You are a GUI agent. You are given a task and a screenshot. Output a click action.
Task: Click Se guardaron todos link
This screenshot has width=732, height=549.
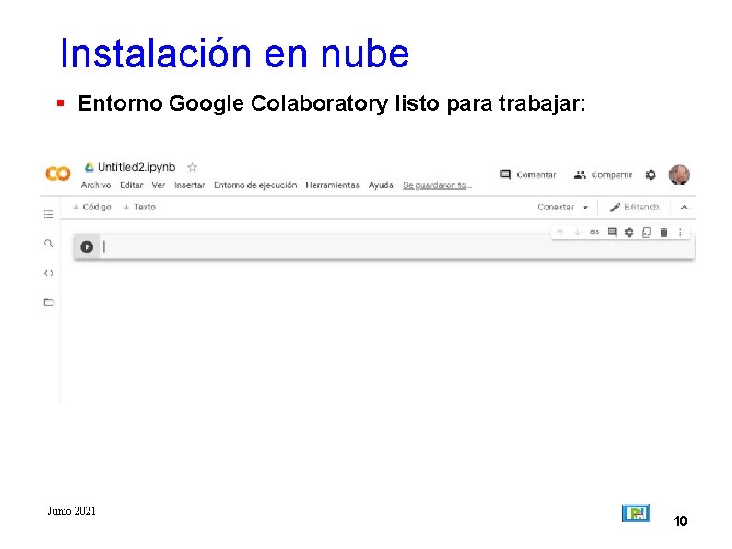[x=437, y=185]
